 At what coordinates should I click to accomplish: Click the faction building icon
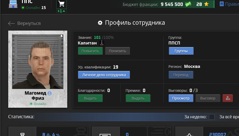click(x=13, y=4)
